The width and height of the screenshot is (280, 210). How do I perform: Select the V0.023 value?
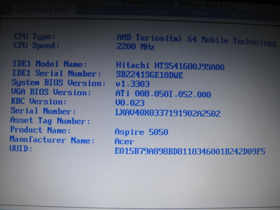[130, 103]
